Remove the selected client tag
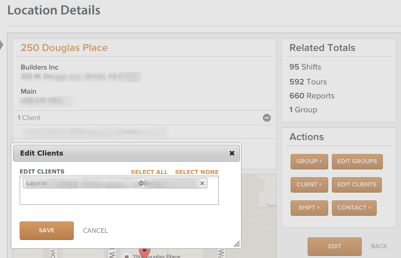 202,183
